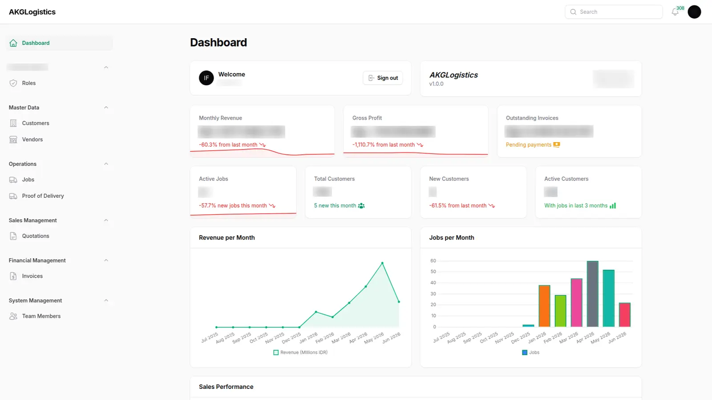The image size is (712, 400).
Task: Open Team Members page
Action: pos(60,316)
